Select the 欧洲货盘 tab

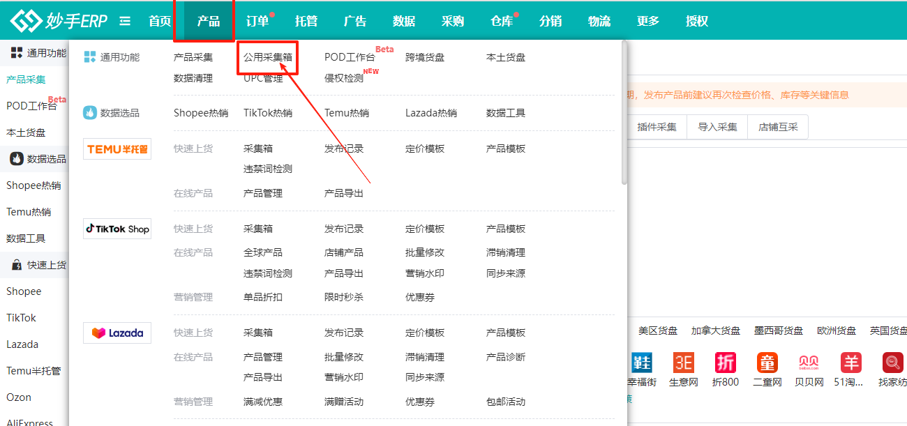[837, 330]
